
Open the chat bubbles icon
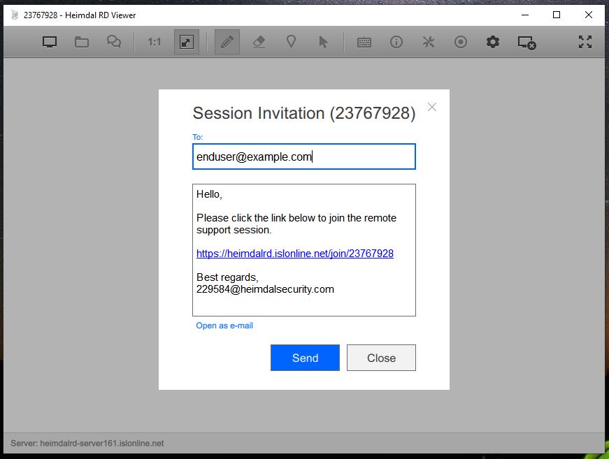coord(114,42)
